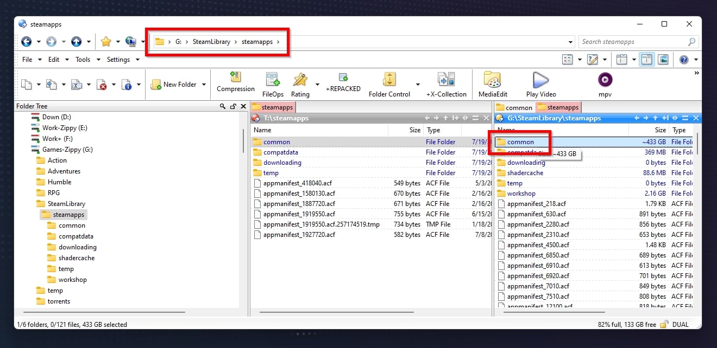Click the blue Help question mark icon
717x348 pixels.
click(x=684, y=59)
